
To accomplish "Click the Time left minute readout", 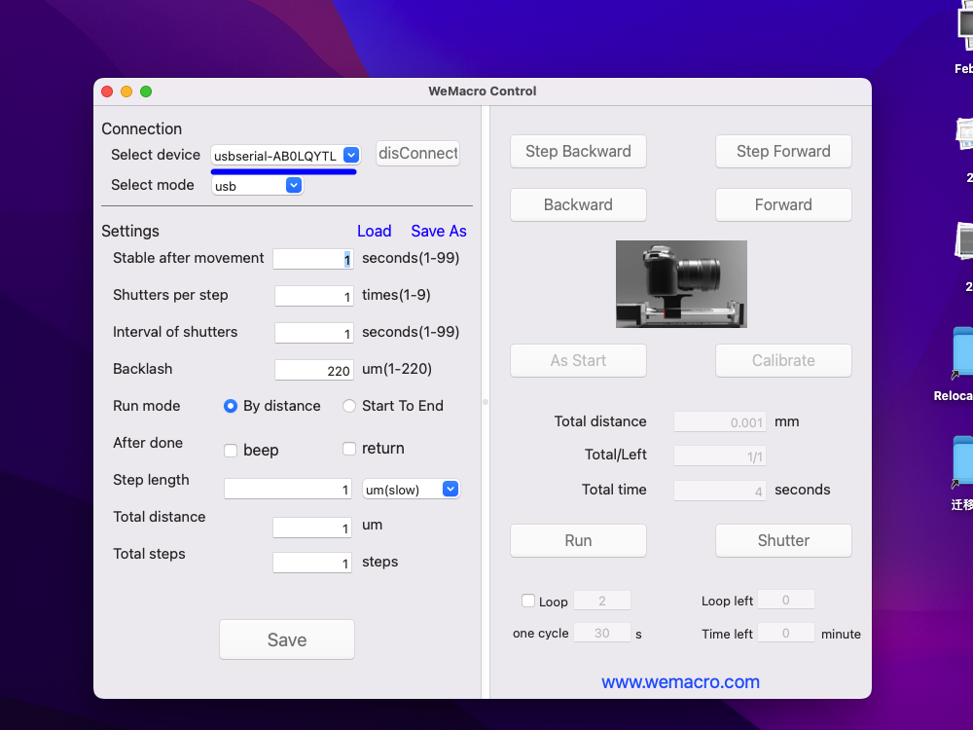I will click(785, 633).
